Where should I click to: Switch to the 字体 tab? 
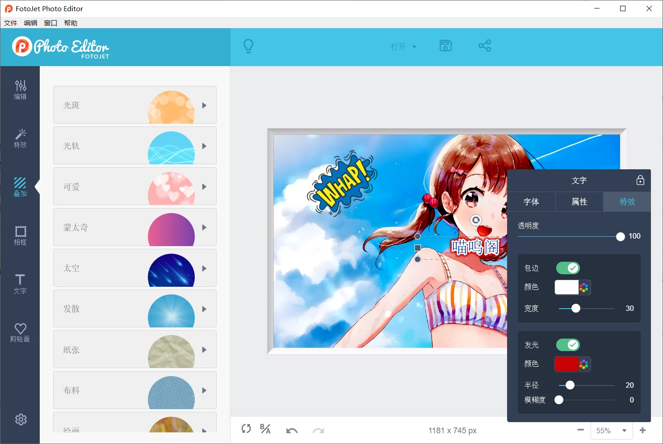click(x=531, y=202)
